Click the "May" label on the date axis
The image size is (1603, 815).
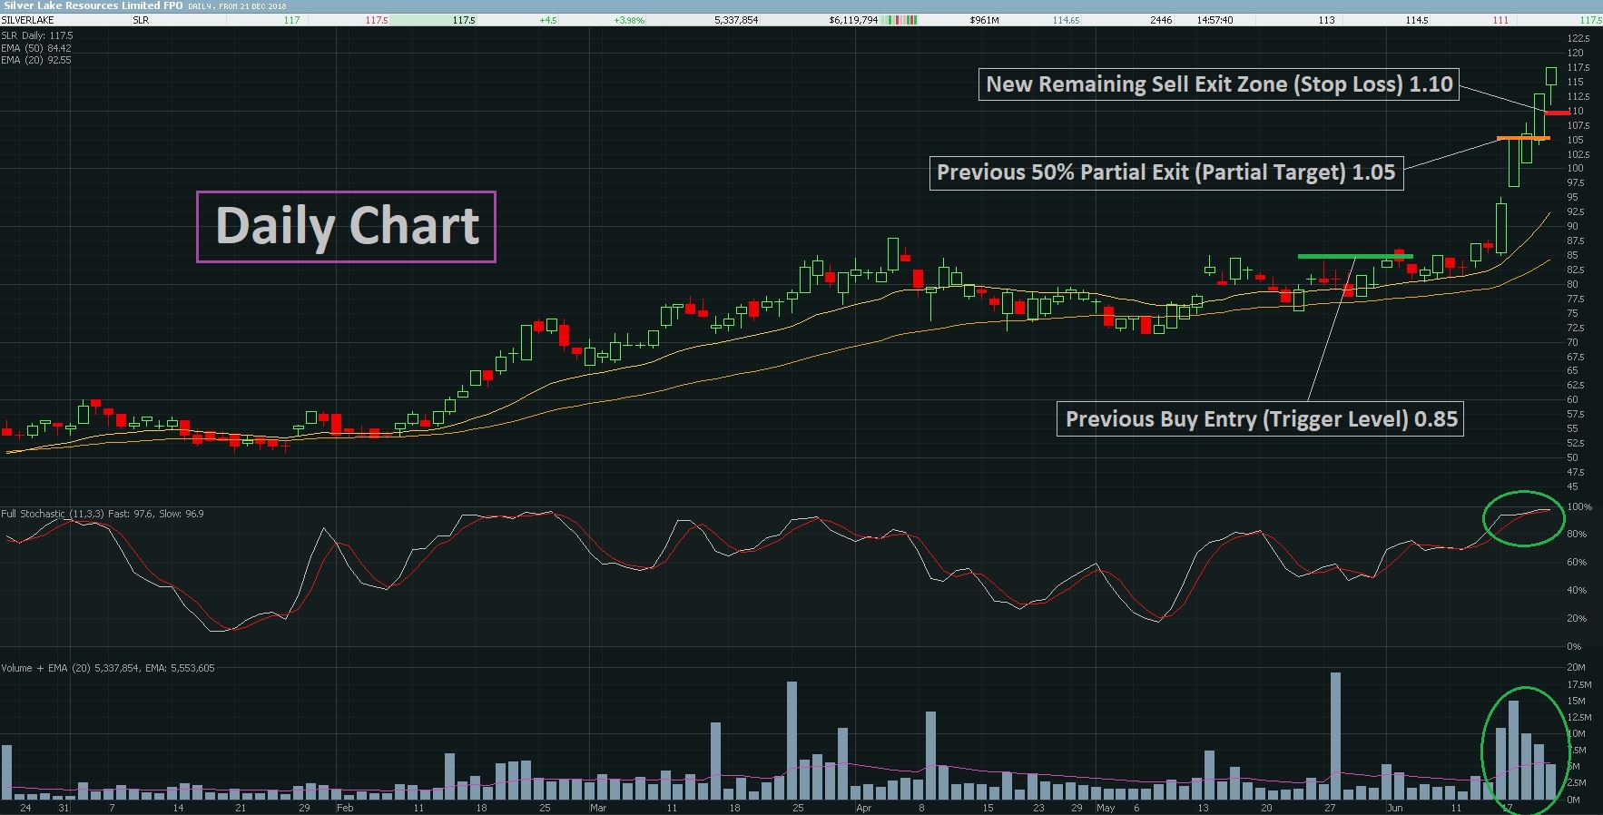point(1106,808)
